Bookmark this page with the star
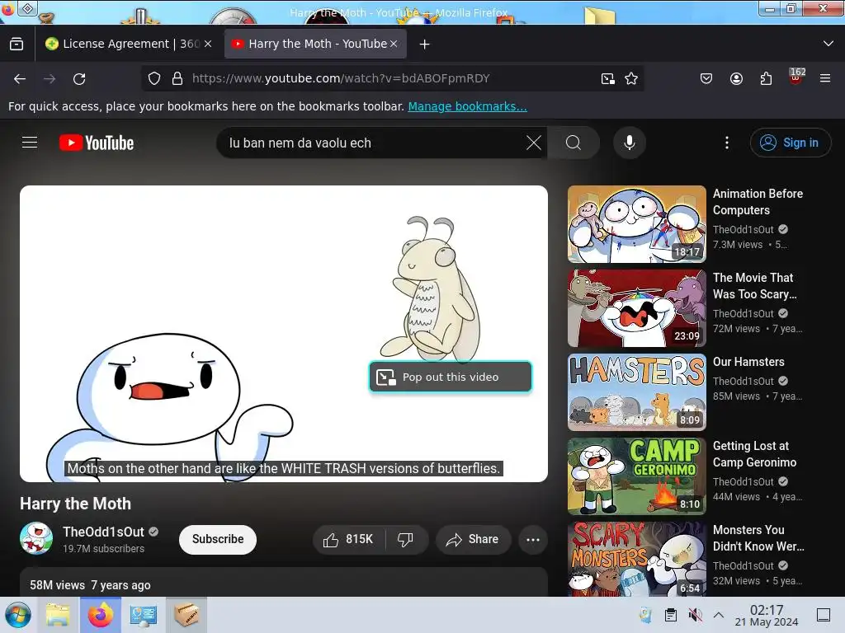The height and width of the screenshot is (633, 845). pos(631,78)
